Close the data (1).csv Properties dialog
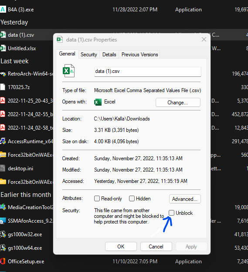 [204, 39]
